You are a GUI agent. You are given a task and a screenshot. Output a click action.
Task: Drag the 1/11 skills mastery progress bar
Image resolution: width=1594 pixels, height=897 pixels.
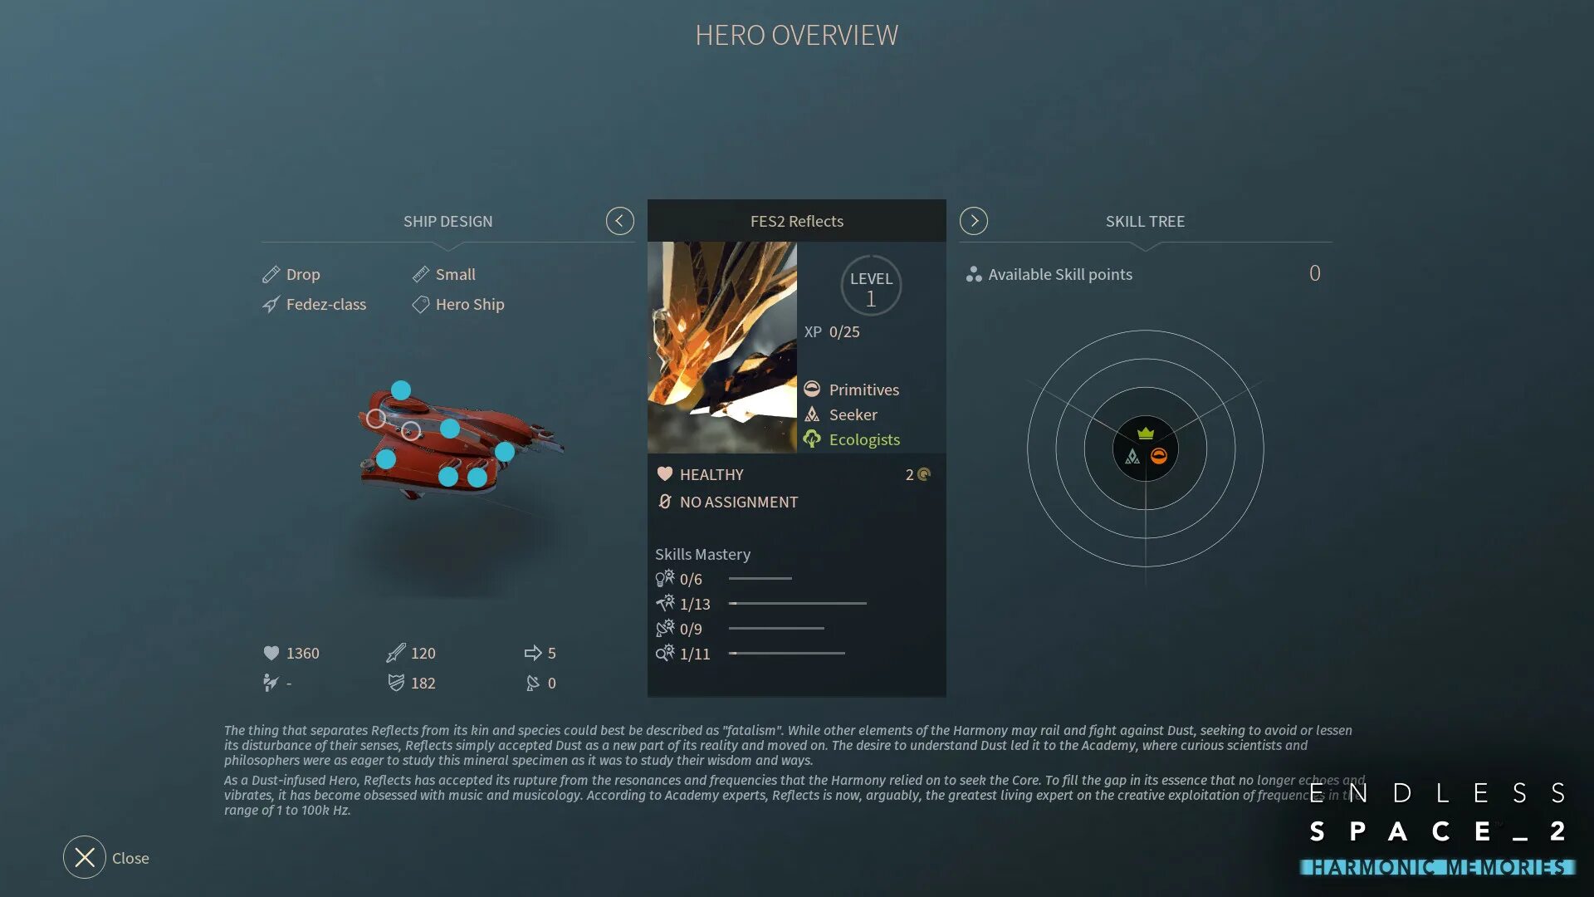(785, 654)
